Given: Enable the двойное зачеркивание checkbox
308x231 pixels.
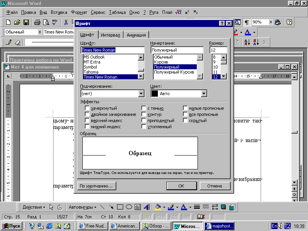Looking at the screenshot, I should point(87,114).
